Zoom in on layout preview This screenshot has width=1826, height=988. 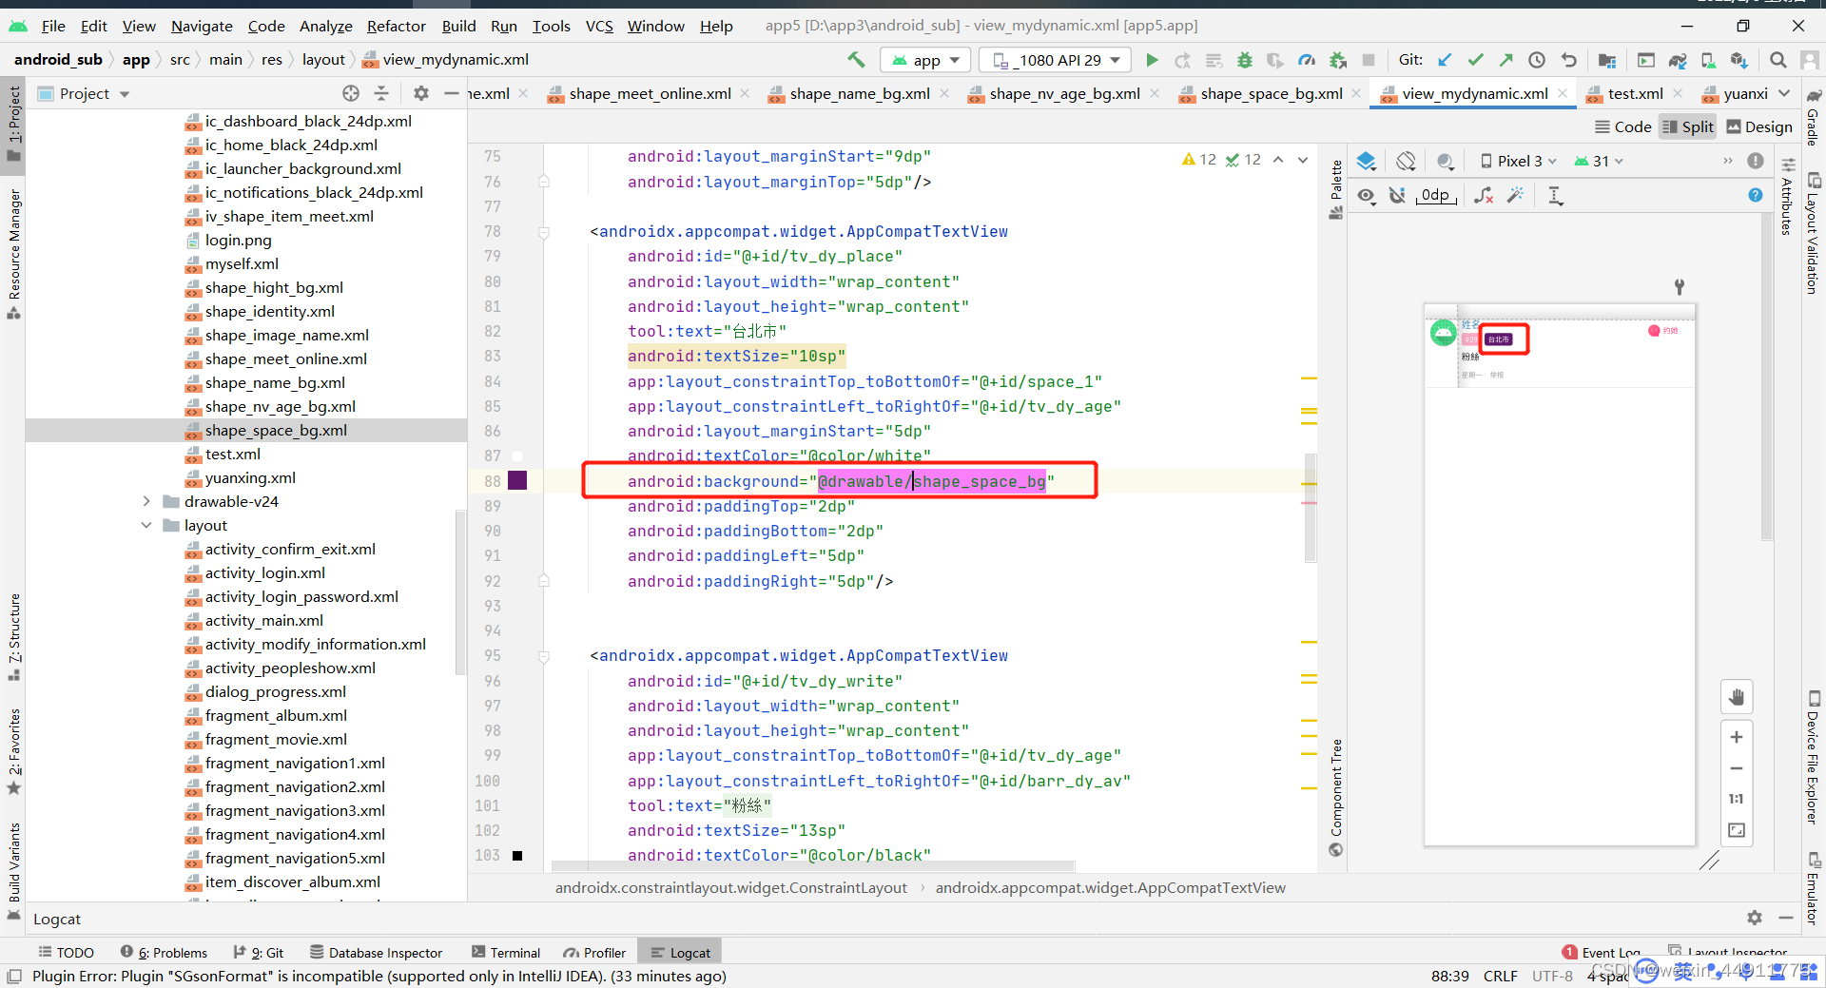coord(1737,737)
